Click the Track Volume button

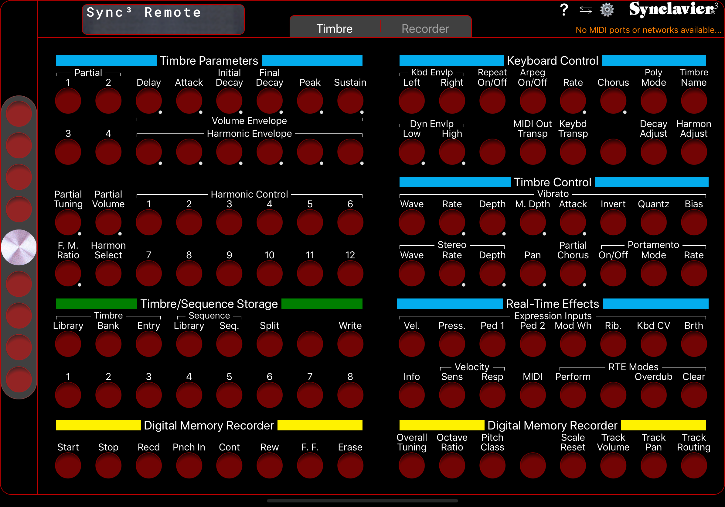pos(613,466)
